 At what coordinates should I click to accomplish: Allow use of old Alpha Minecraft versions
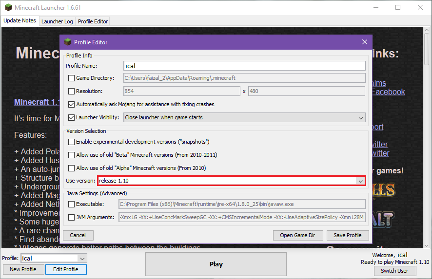[x=71, y=168]
